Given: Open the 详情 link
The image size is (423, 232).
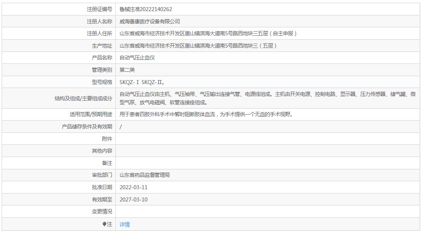Looking at the screenshot, I should pyautogui.click(x=125, y=224).
